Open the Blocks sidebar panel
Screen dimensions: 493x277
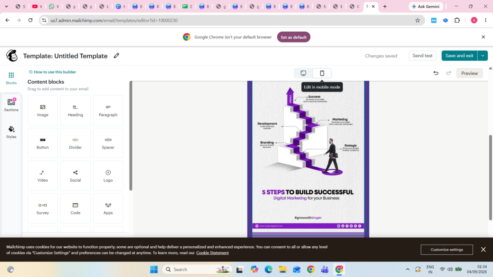(x=11, y=78)
